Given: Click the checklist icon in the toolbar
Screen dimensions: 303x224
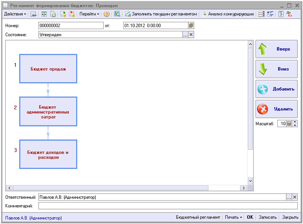Looking at the screenshot, I should tap(270, 14).
